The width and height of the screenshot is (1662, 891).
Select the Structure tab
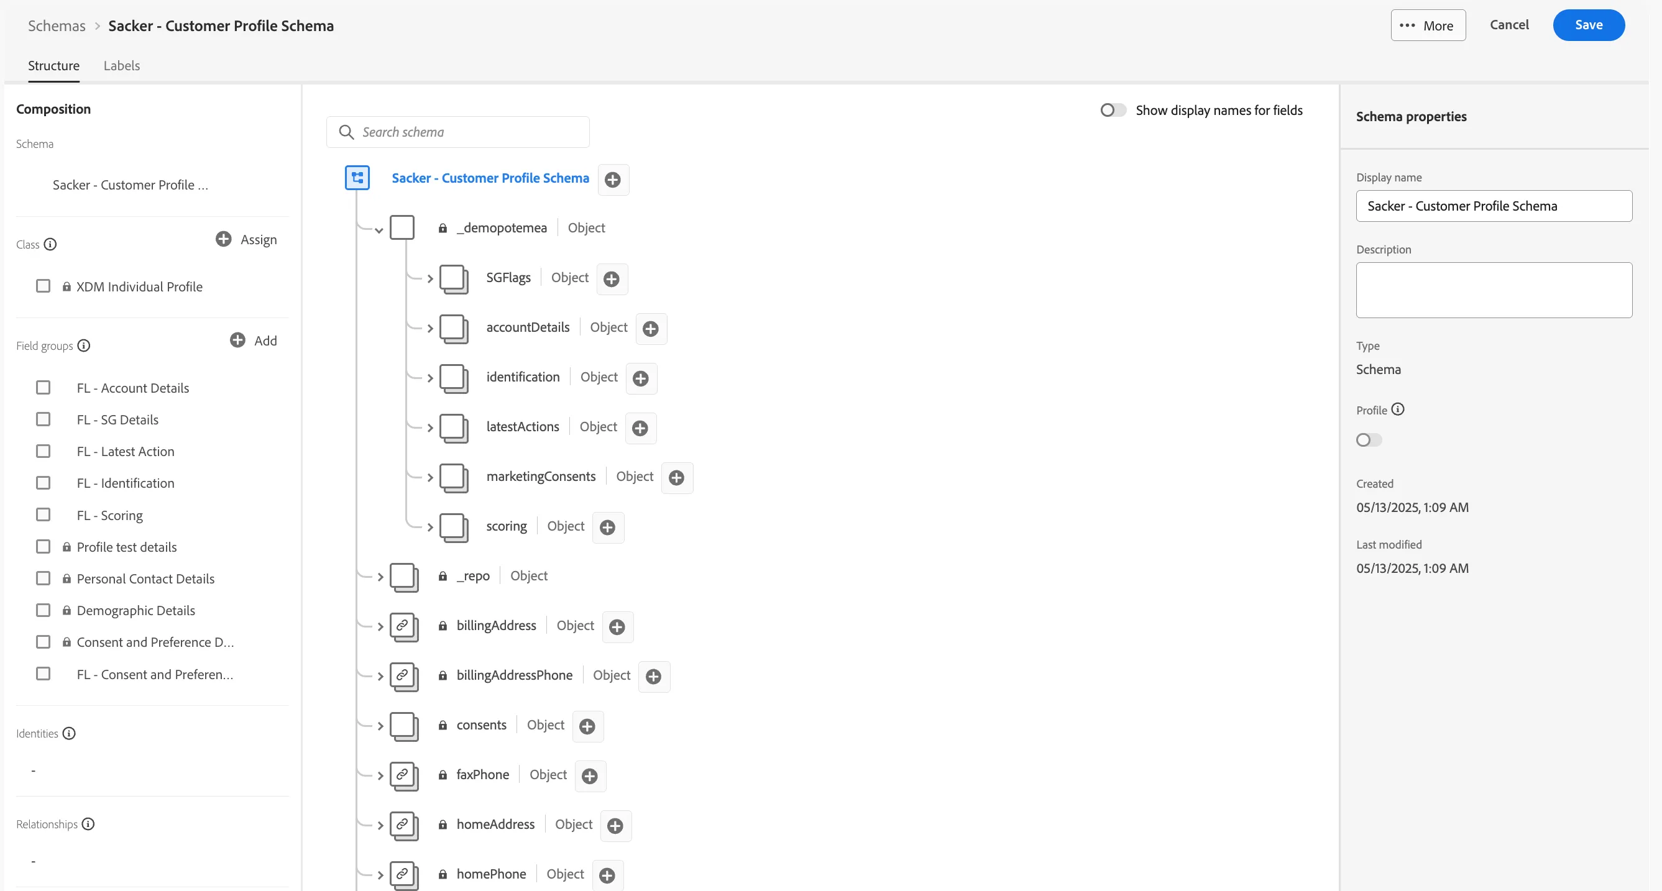point(53,65)
